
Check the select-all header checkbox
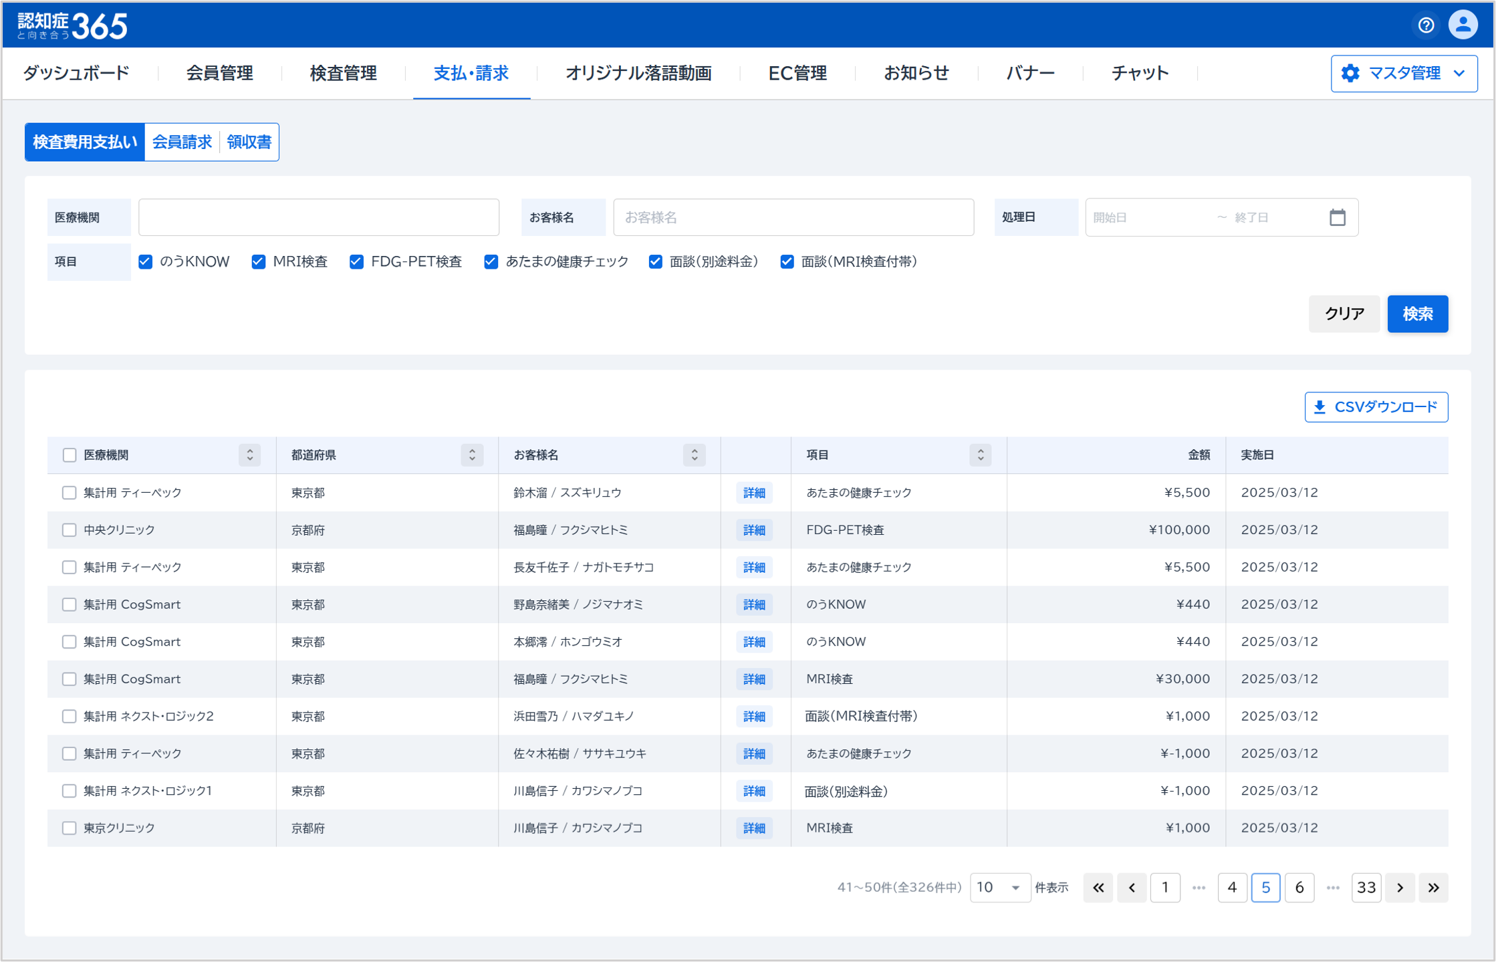tap(70, 455)
